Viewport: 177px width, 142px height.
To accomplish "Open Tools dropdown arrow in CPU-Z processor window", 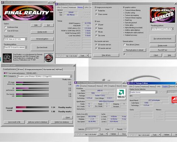I will pos(107,134).
